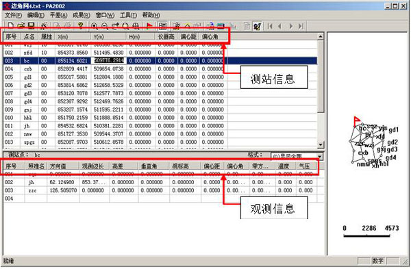Open the 帮助(H) menu
The height and width of the screenshot is (269, 411).
[151, 15]
